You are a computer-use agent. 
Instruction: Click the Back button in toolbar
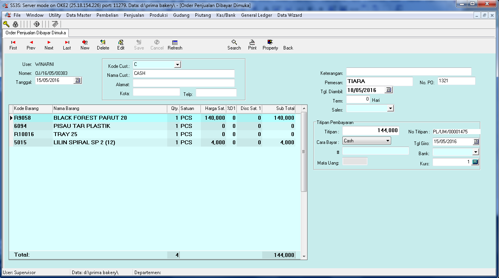pyautogui.click(x=288, y=48)
